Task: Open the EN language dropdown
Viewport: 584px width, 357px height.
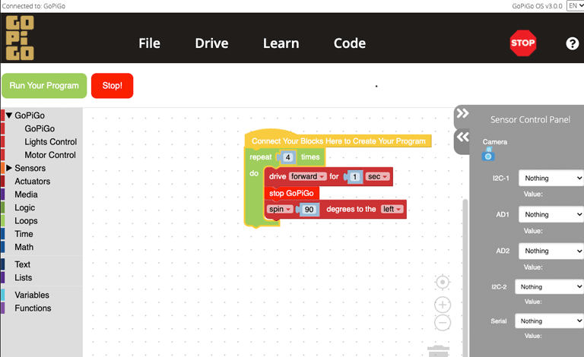Action: 576,5
